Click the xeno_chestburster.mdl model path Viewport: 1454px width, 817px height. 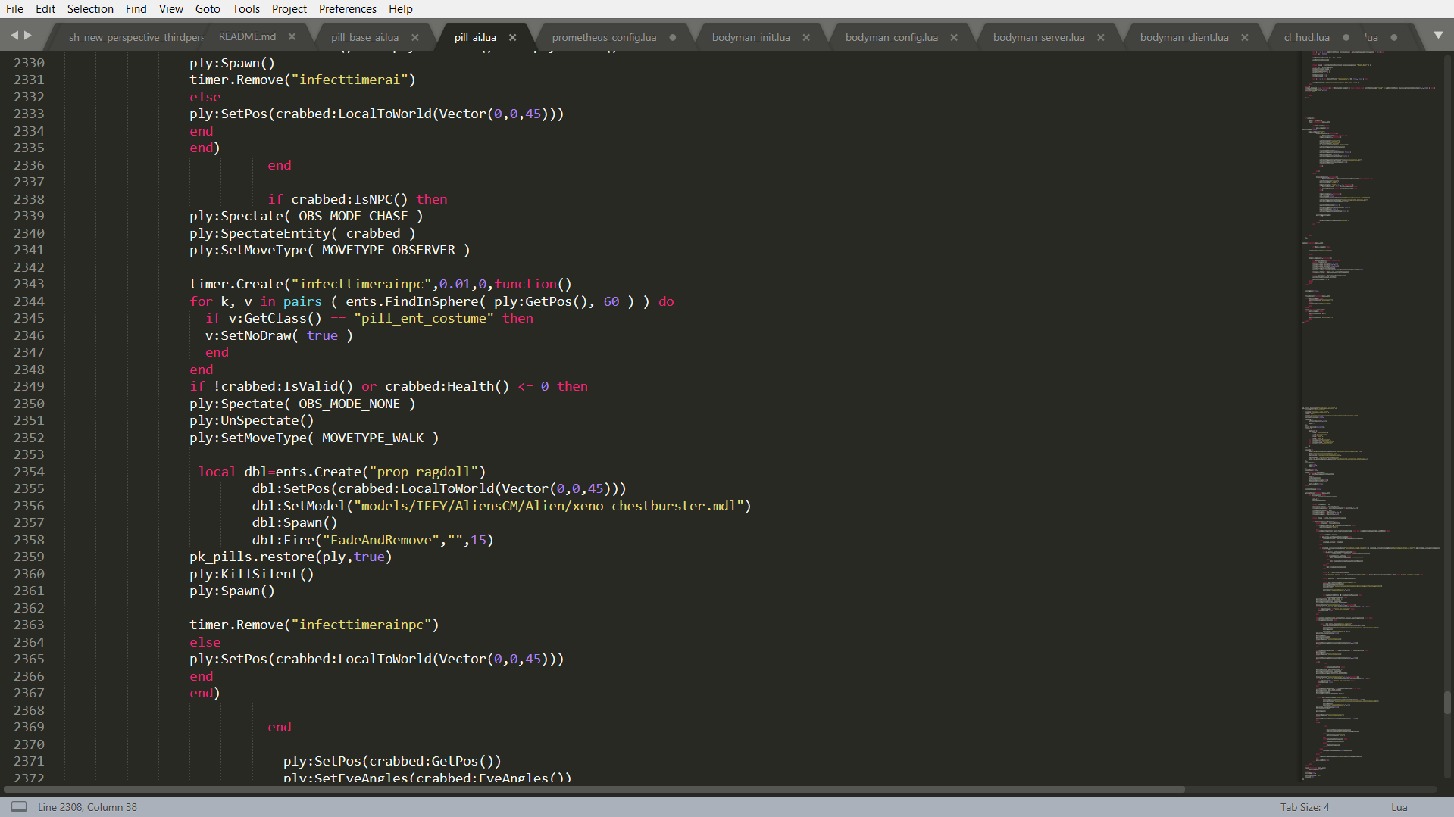(x=549, y=506)
